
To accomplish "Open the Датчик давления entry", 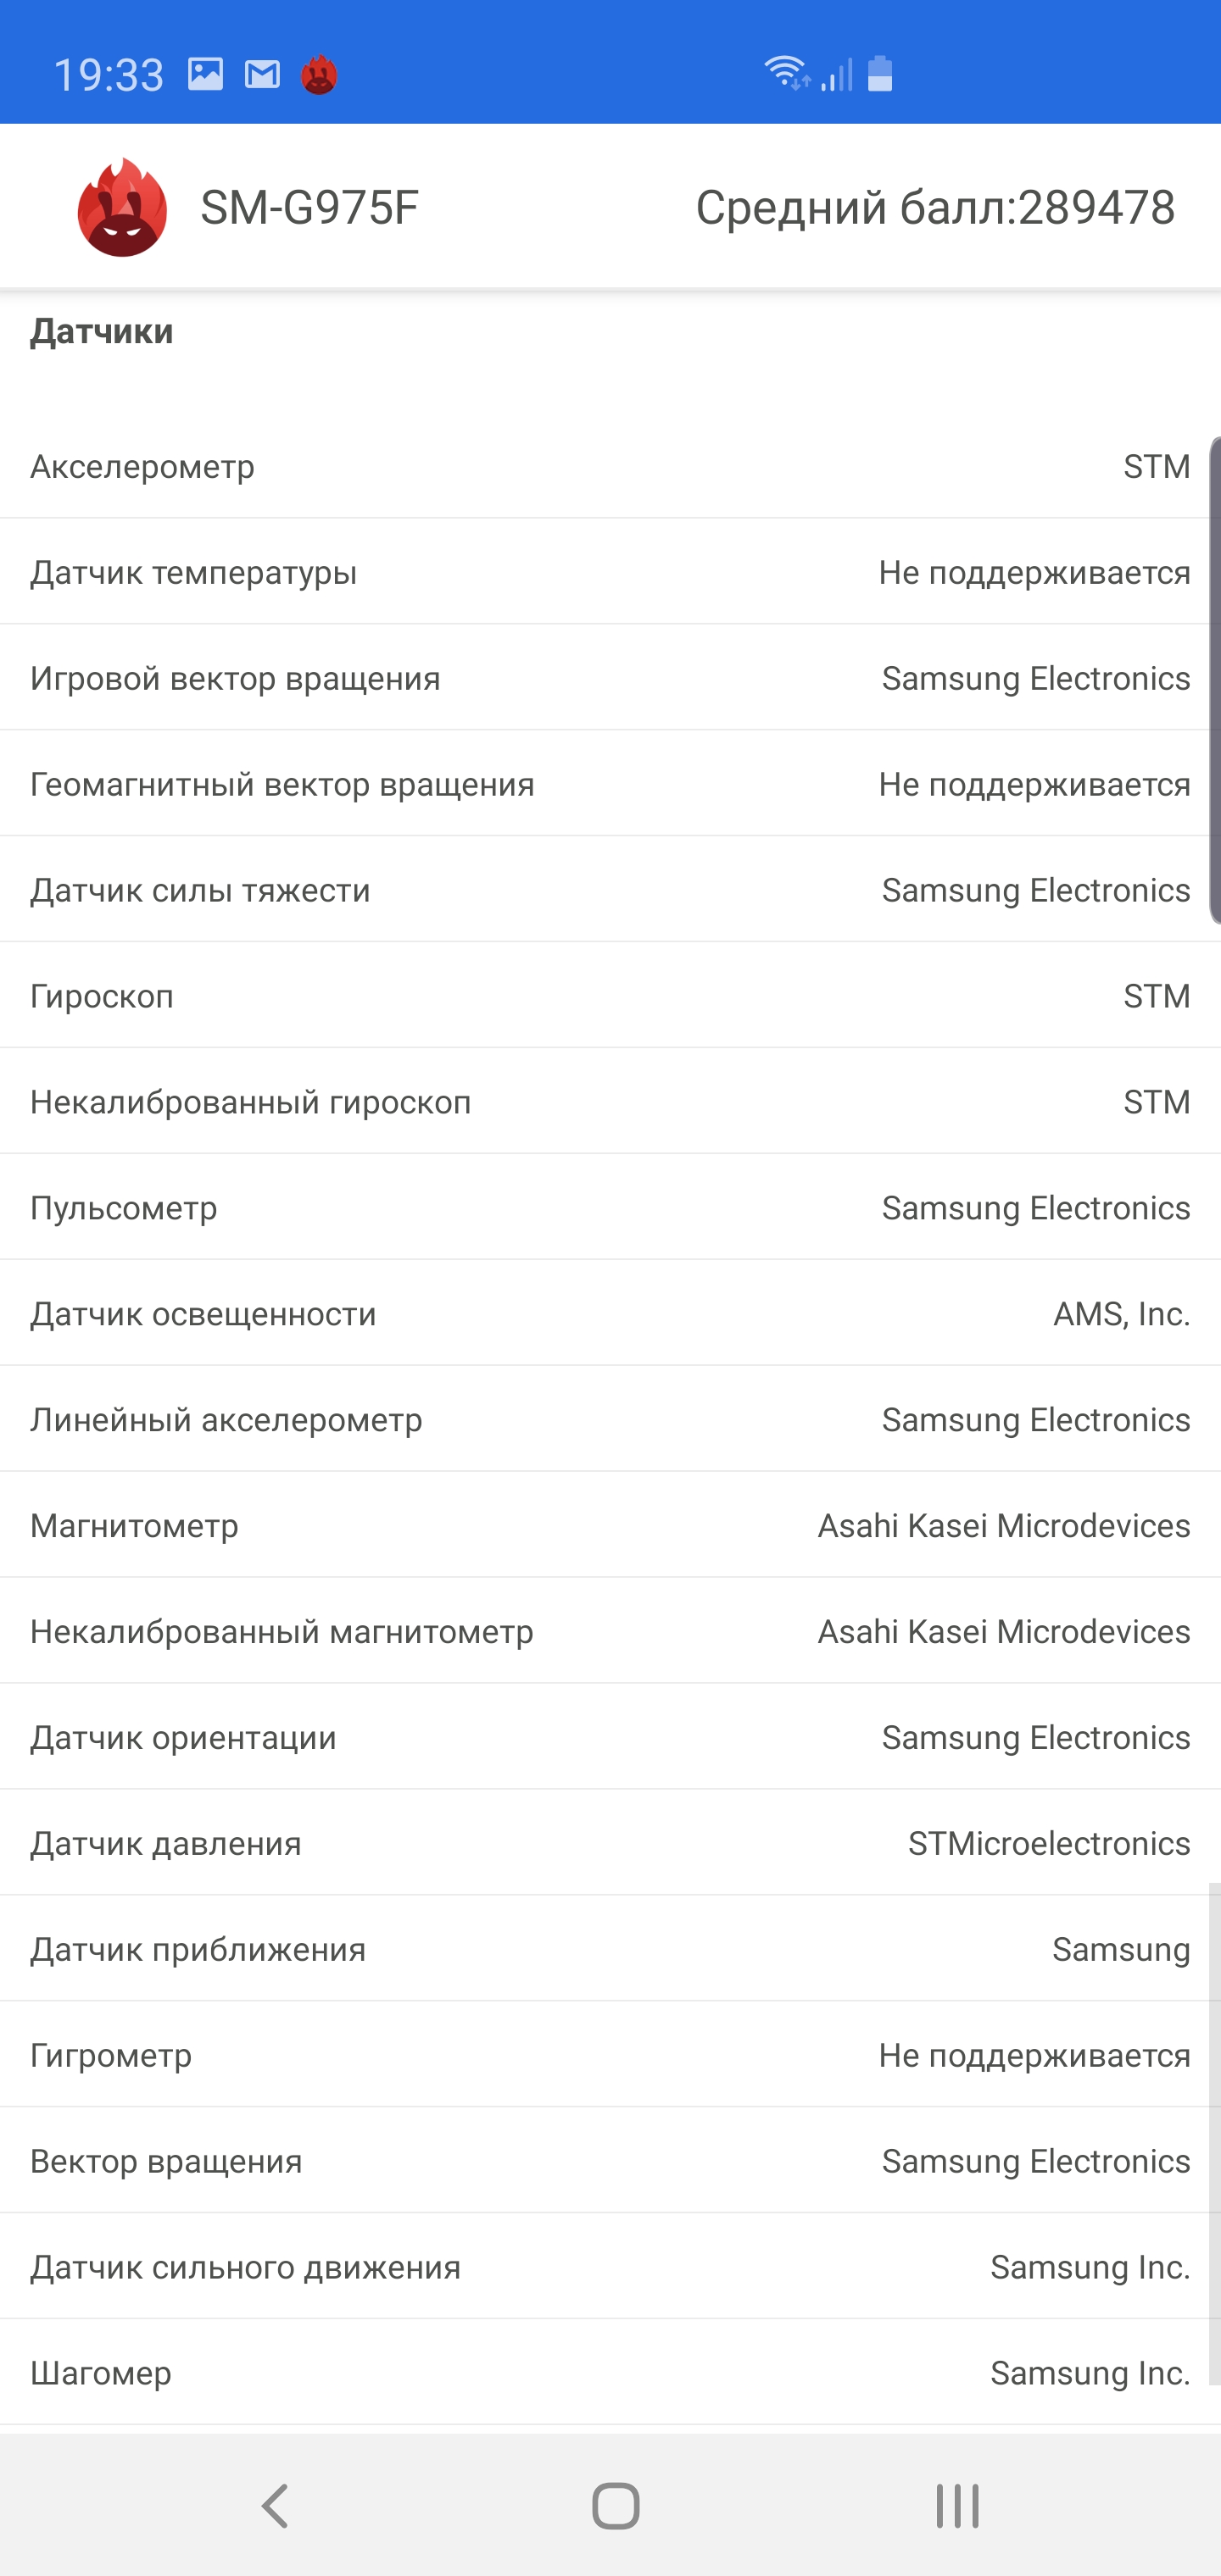I will point(610,1844).
